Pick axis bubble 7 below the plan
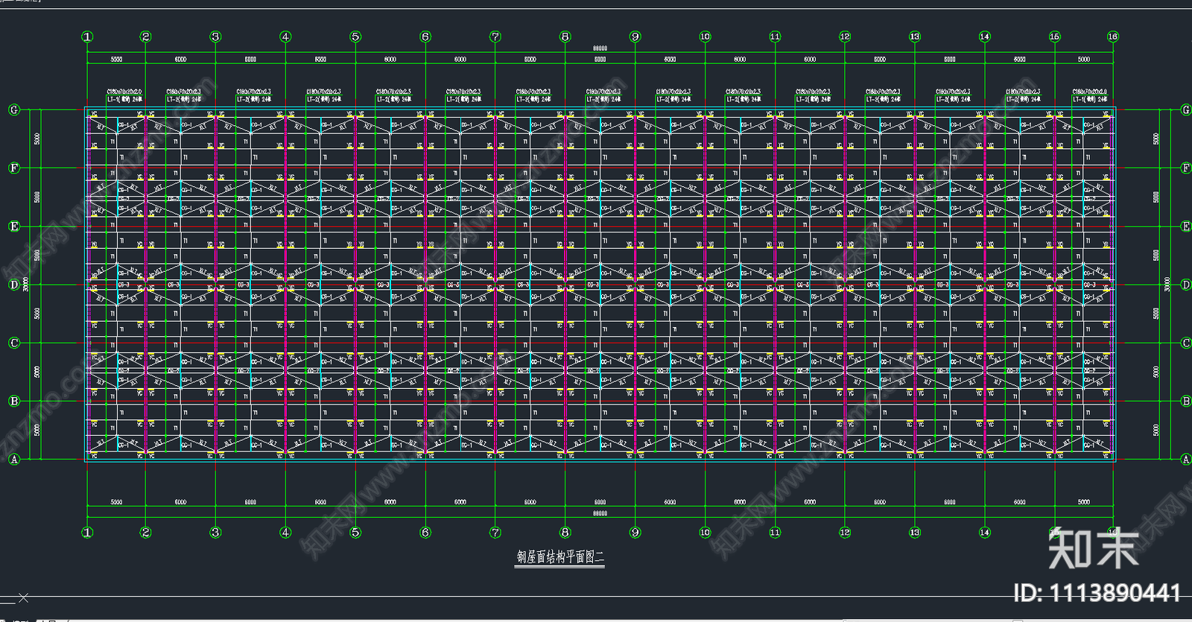1192x622 pixels. click(495, 533)
